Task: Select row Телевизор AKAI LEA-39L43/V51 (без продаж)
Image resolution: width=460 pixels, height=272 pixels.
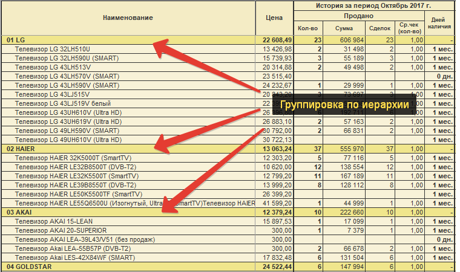Action: coord(228,239)
